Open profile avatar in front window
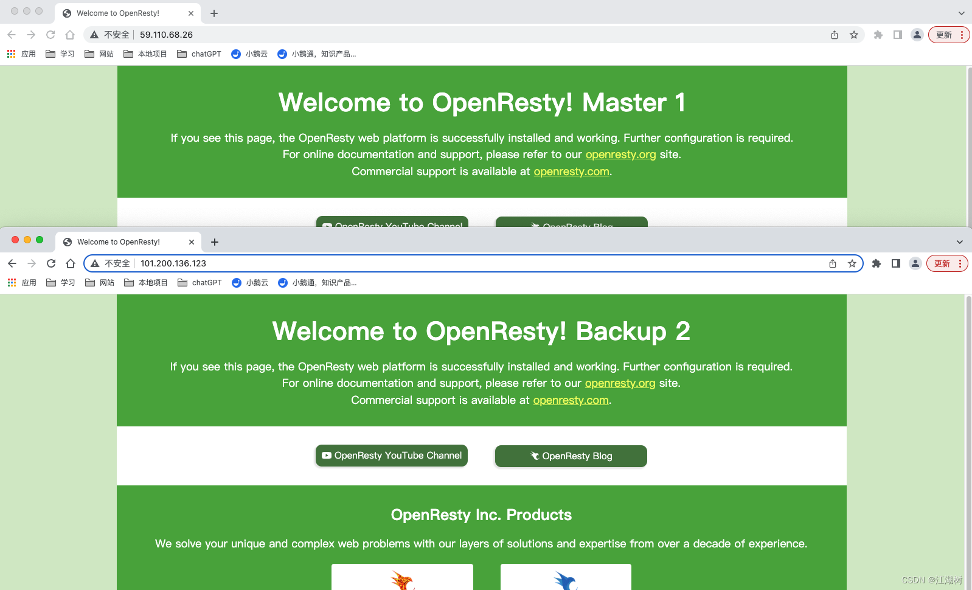 pos(915,263)
